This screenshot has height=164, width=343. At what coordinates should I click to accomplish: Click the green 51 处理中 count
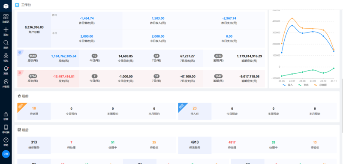(x=113, y=143)
